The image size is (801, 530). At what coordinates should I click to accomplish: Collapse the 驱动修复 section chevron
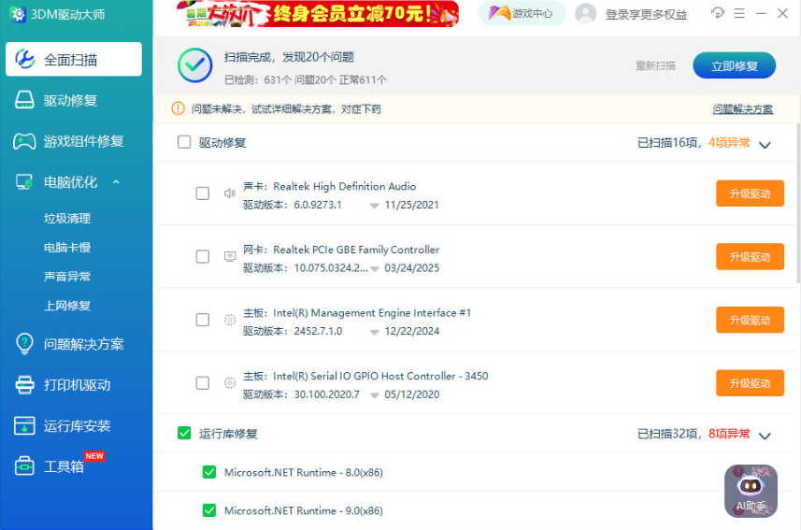coord(765,144)
